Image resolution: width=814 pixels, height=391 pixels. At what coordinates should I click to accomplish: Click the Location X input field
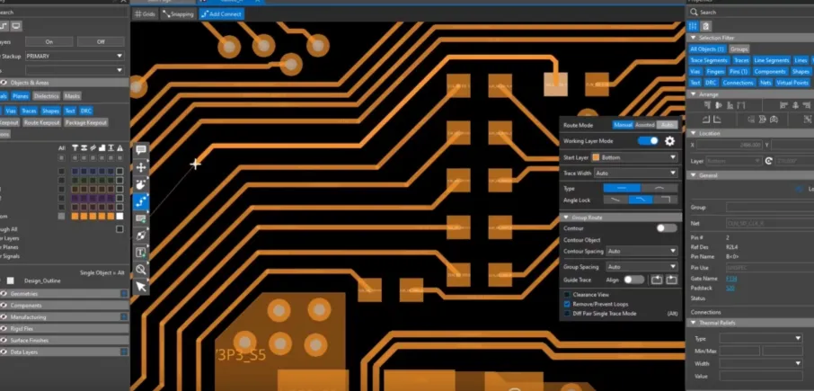[730, 145]
